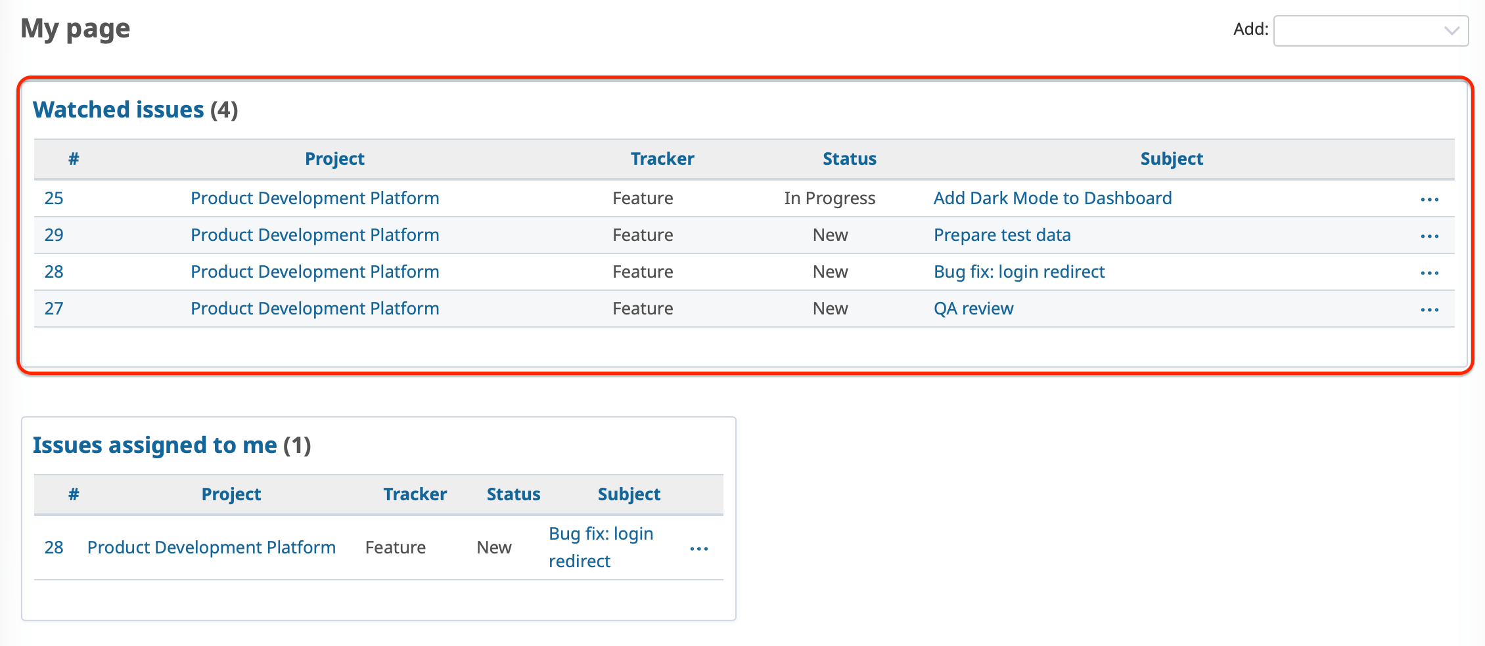Open the Watched issues heading link
This screenshot has width=1485, height=646.
pyautogui.click(x=118, y=110)
